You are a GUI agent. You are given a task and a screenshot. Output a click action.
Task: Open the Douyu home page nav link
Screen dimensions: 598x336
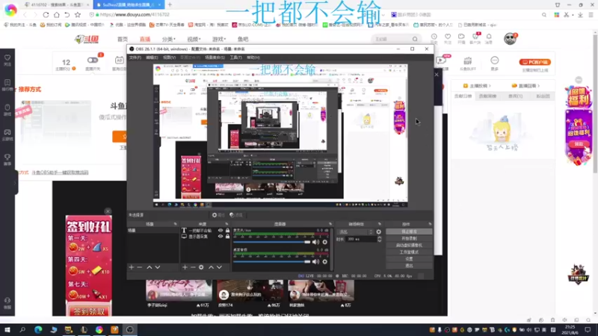[123, 40]
